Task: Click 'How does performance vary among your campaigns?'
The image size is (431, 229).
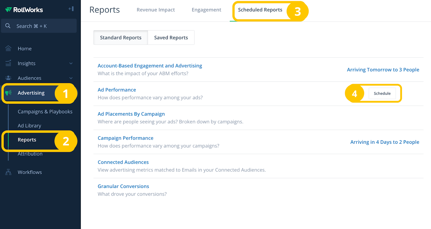Action: click(x=158, y=146)
